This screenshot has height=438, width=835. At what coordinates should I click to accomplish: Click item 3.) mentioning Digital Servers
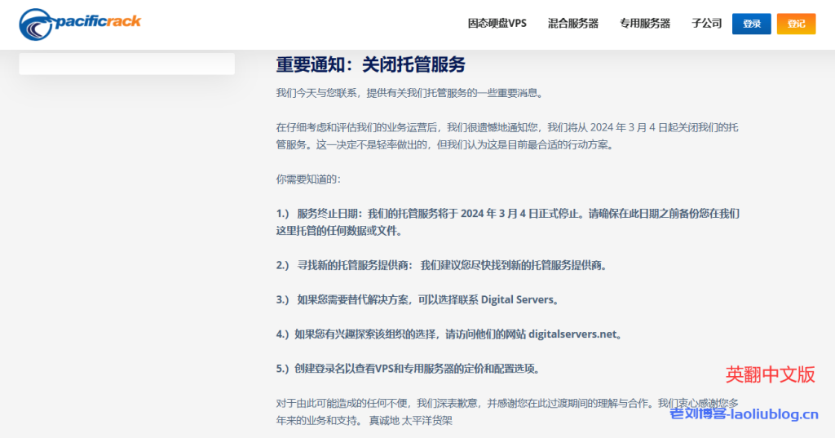(418, 300)
